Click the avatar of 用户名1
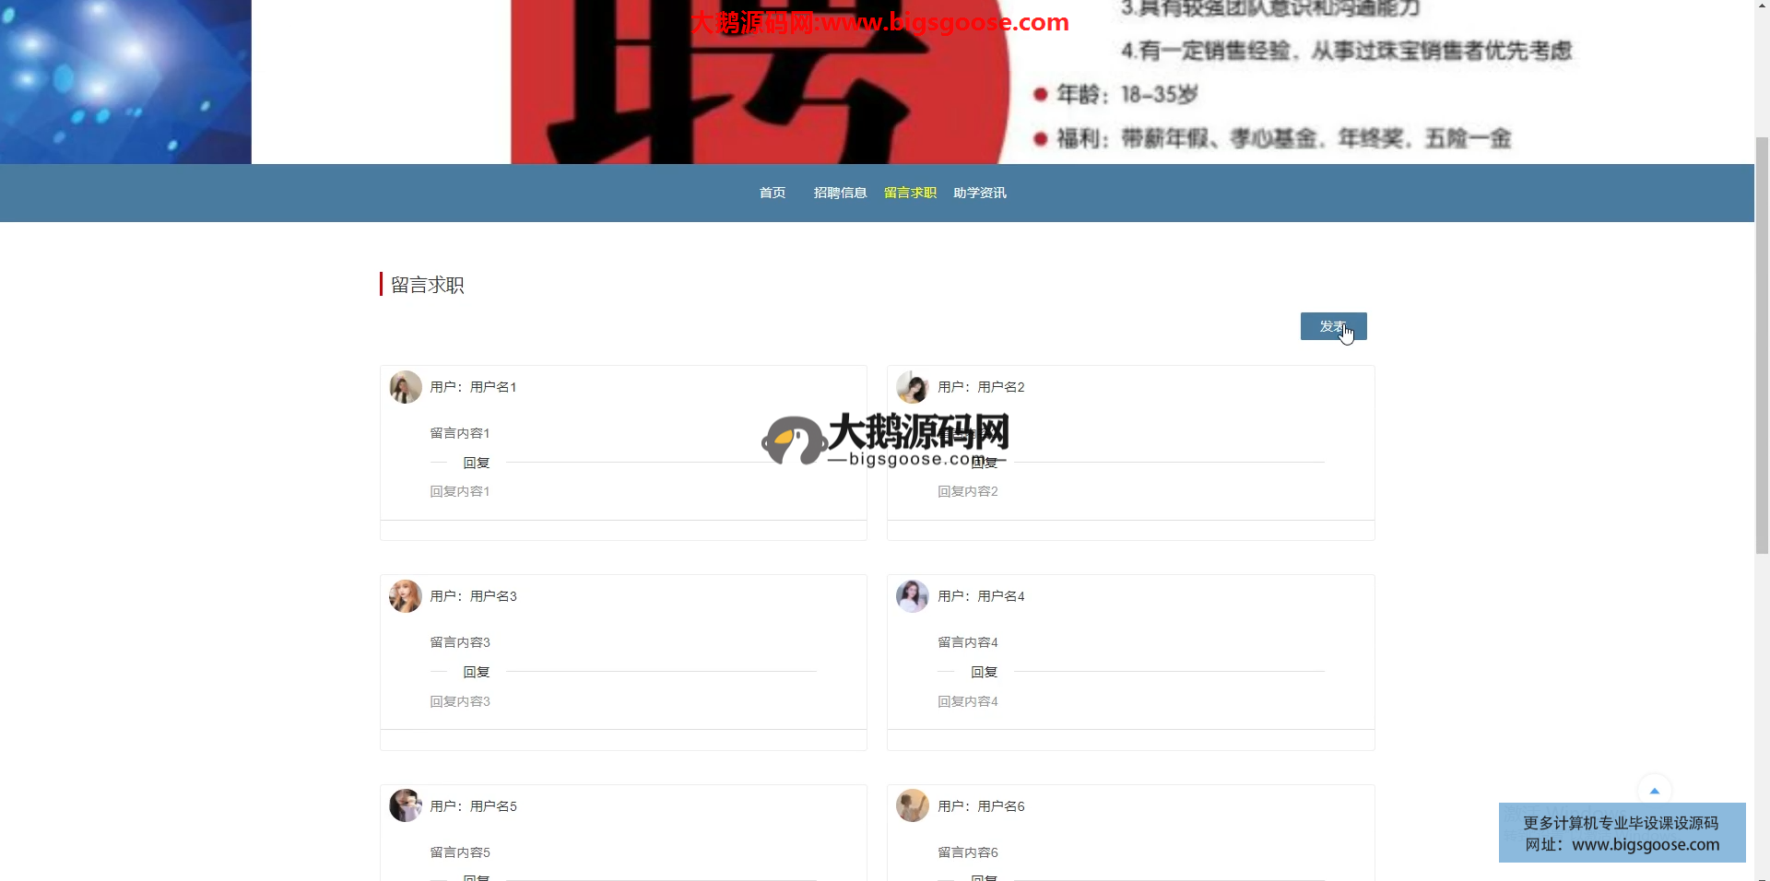Screen dimensions: 1770x881 tap(406, 387)
